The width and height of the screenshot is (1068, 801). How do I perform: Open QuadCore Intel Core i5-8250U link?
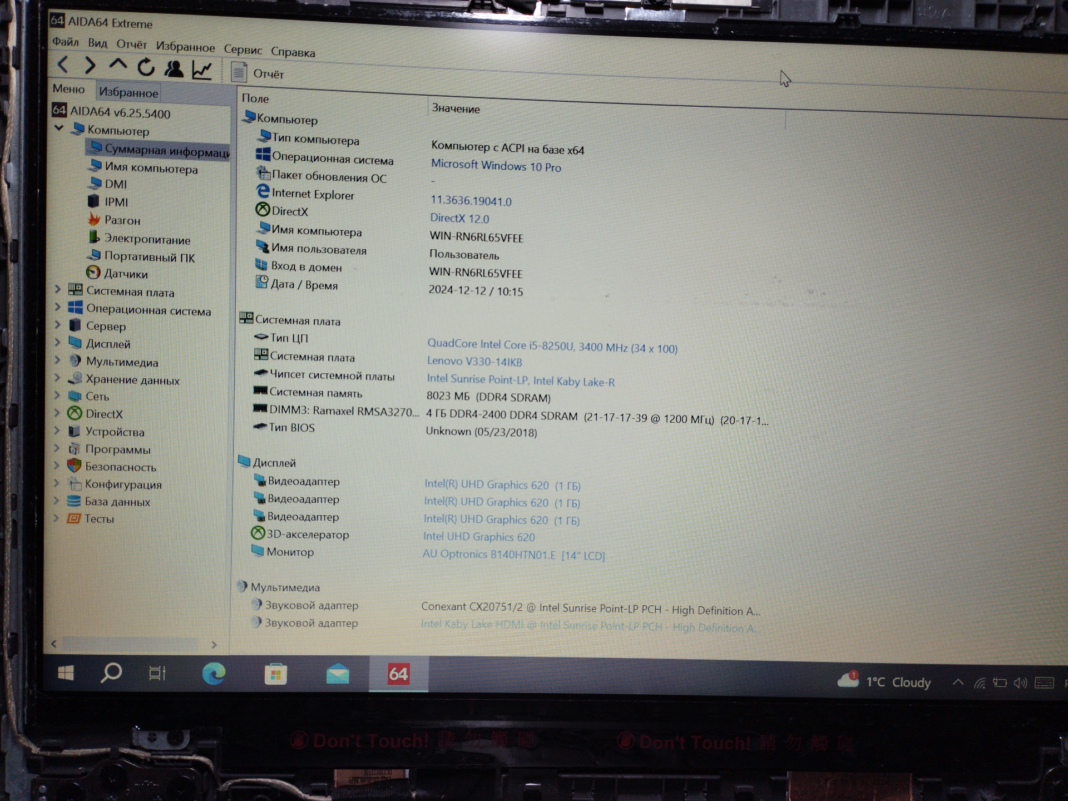[x=552, y=346]
